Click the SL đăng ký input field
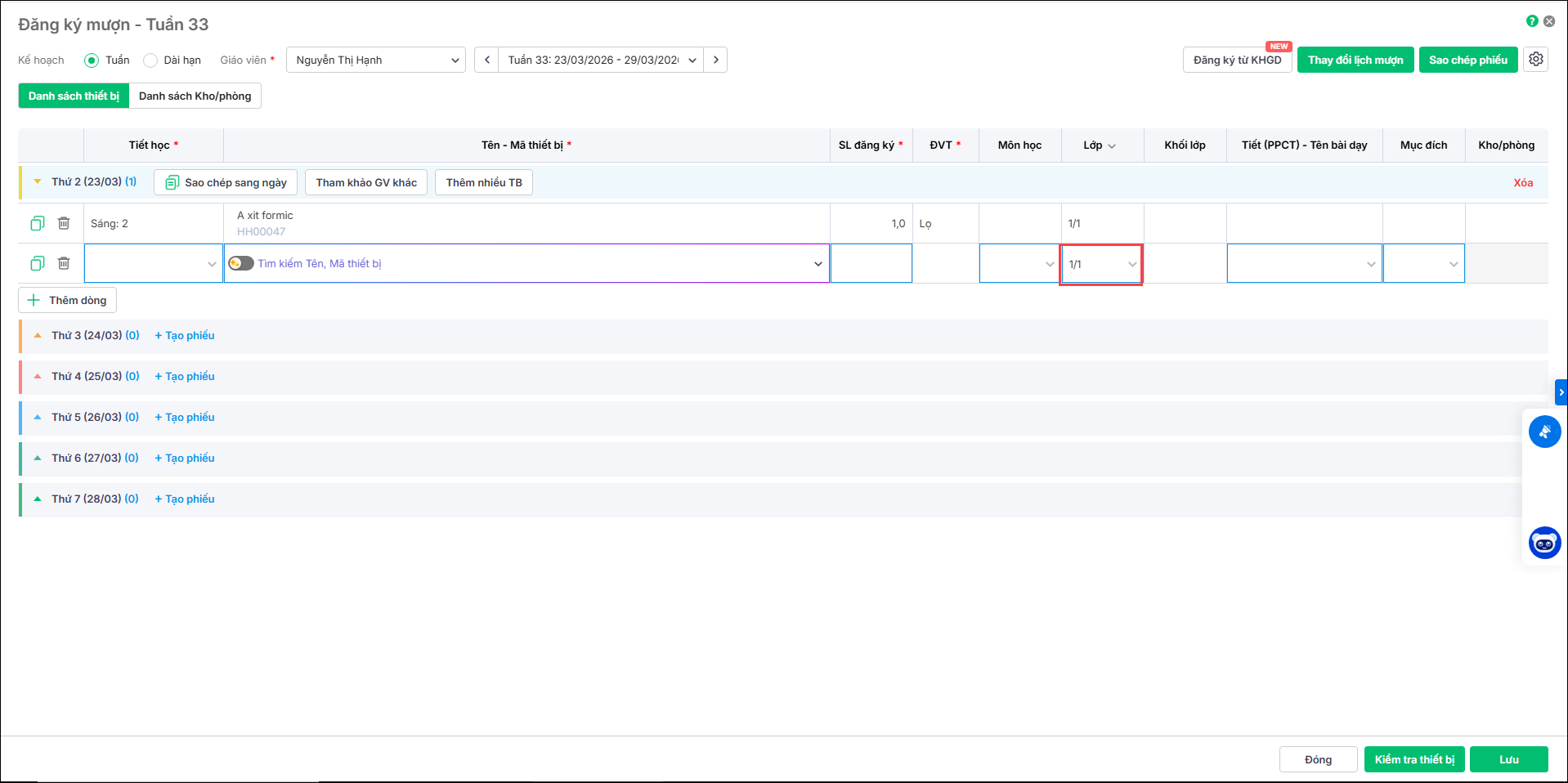This screenshot has height=783, width=1568. (871, 263)
